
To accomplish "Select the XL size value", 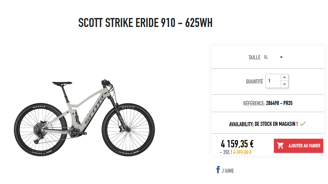I will point(266,57).
